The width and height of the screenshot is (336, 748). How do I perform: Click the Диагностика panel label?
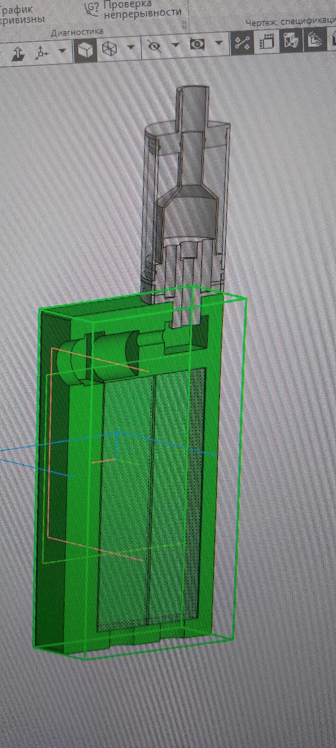[77, 32]
